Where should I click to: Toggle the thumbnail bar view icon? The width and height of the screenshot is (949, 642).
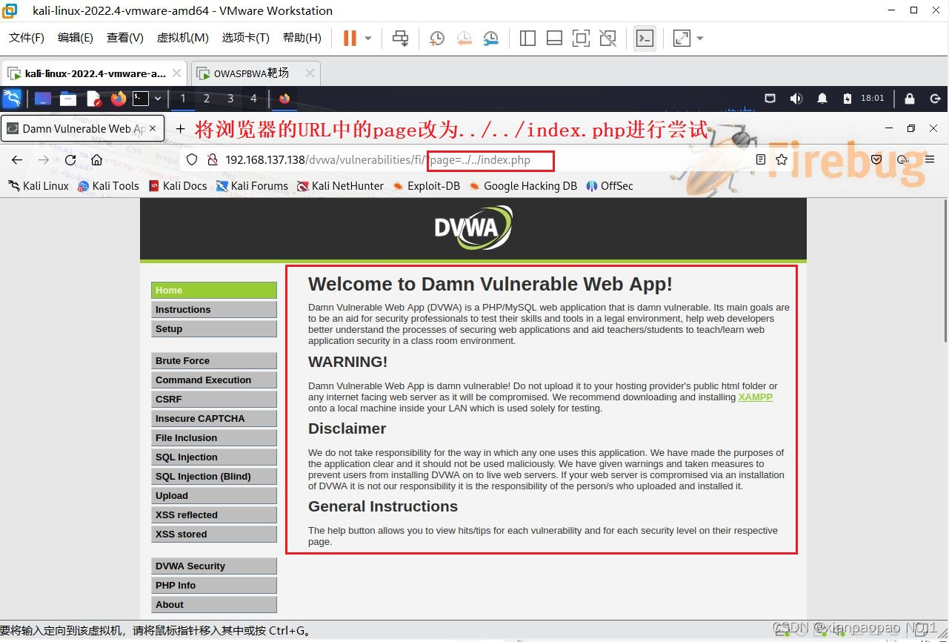[554, 38]
